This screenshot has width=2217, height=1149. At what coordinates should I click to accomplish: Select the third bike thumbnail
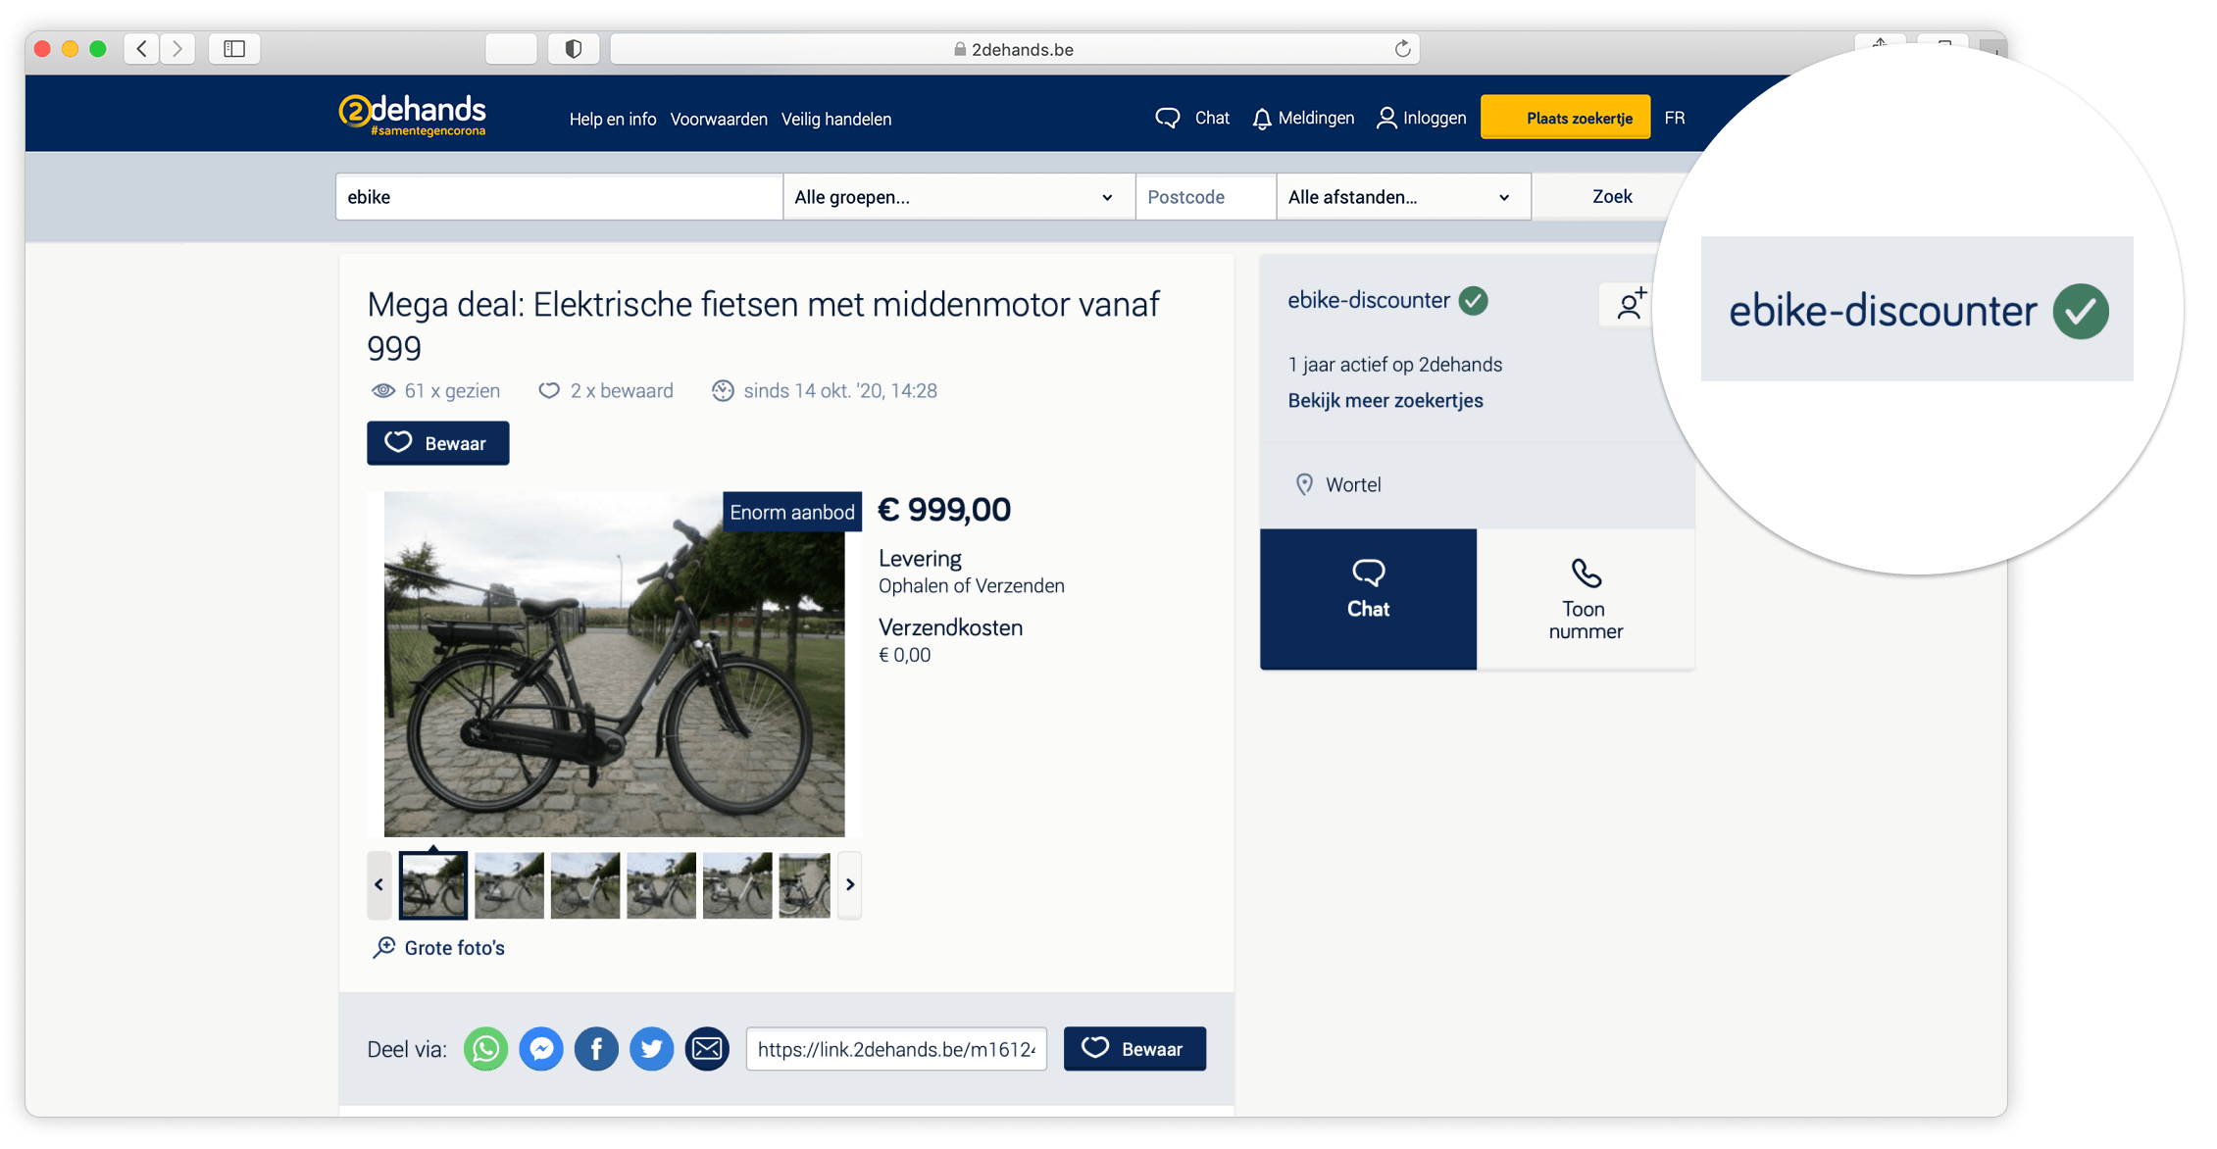pos(585,885)
